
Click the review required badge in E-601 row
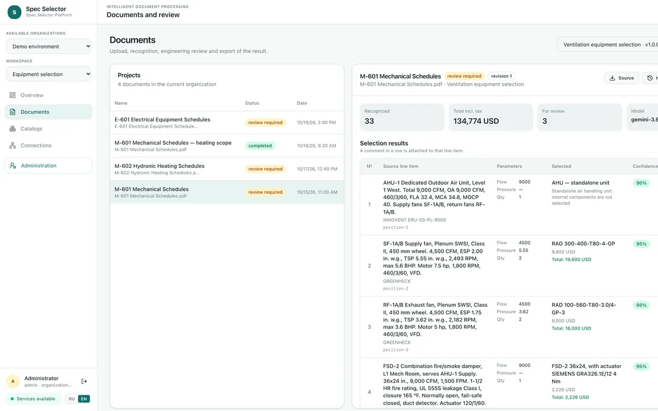(265, 123)
